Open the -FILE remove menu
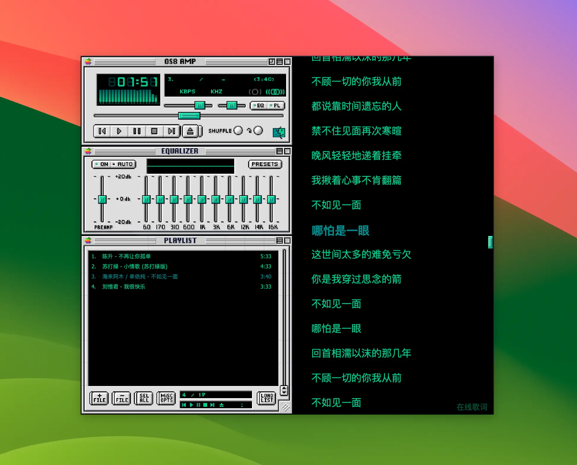Viewport: 577px width, 465px height. click(x=122, y=398)
